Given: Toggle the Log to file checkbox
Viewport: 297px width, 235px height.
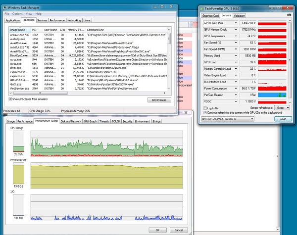Looking at the screenshot, I should 205,107.
